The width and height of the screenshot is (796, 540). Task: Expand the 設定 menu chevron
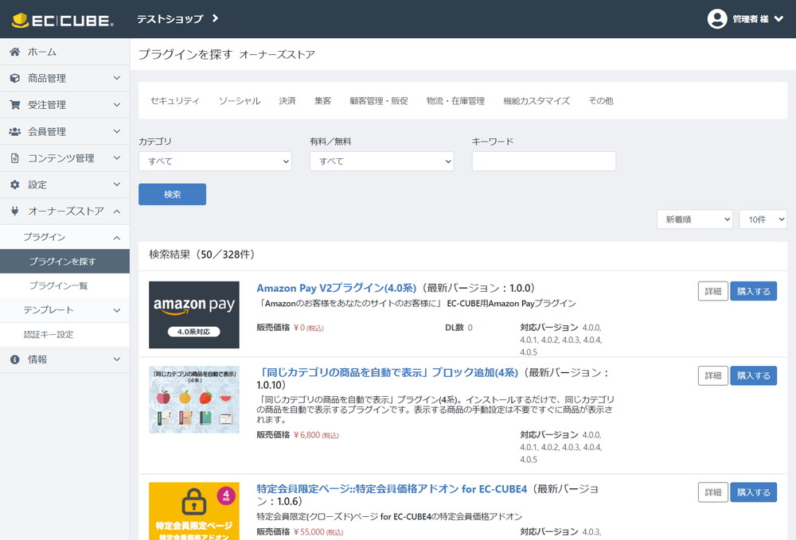(x=117, y=184)
